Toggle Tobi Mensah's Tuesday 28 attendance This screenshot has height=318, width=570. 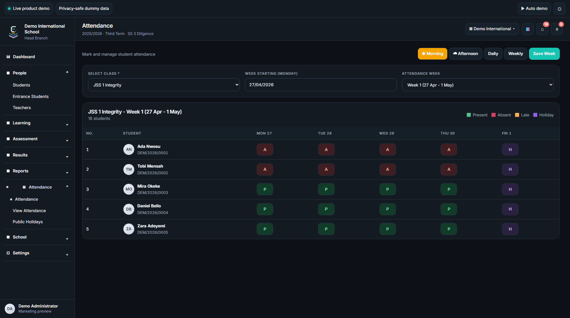(326, 169)
